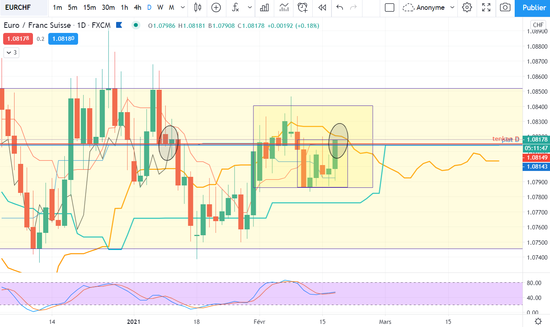Start bar replay with the rewind icon
550x327 pixels.
click(322, 7)
